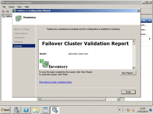The image size is (153, 114).
Task: Click the horizontal scrollbar thumb in main window
Action: [73, 99]
